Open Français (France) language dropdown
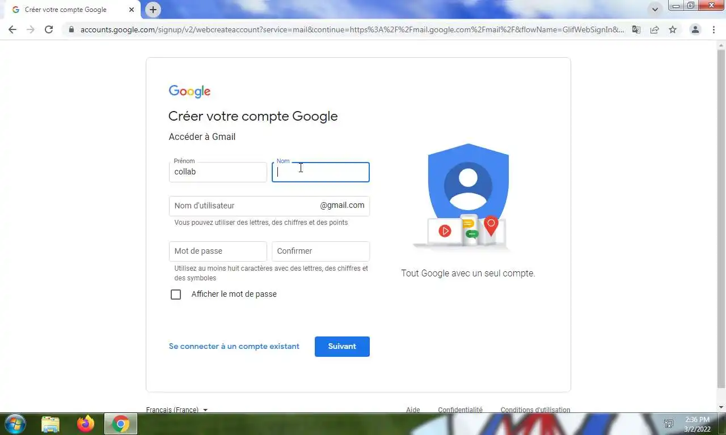The height and width of the screenshot is (435, 726). tap(176, 410)
